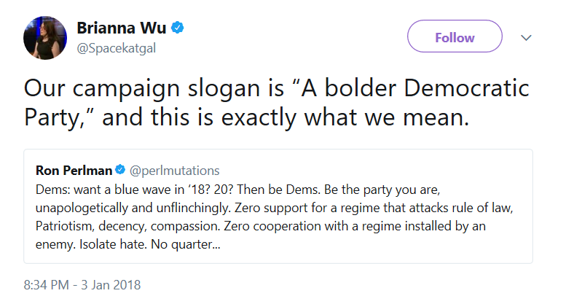This screenshot has width=566, height=304.
Task: Click Brianna Wu's verified badge
Action: [x=177, y=28]
